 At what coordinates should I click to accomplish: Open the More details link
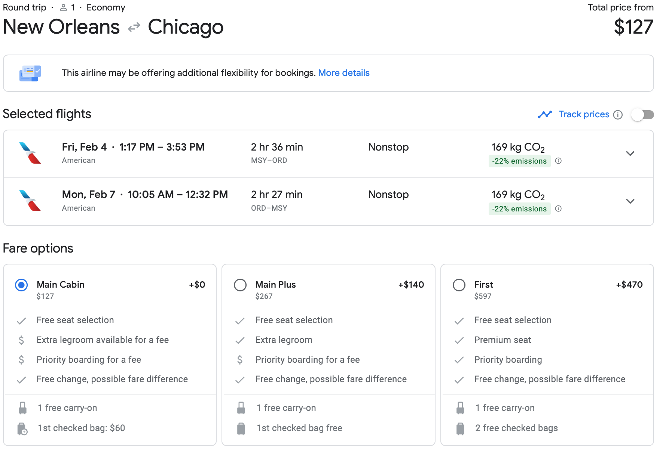coord(343,73)
